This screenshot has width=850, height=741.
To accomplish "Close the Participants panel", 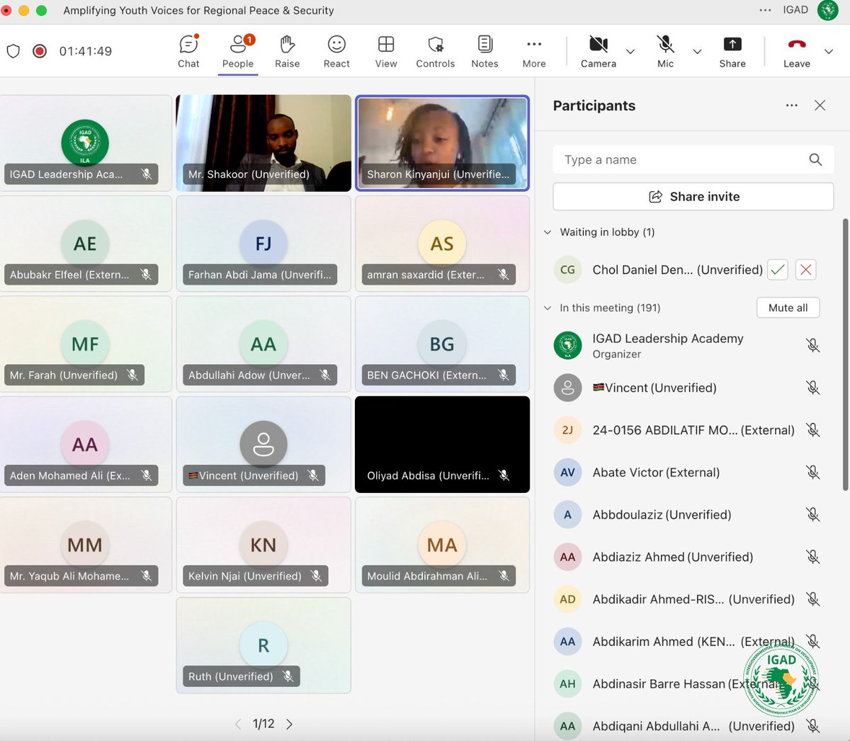I will point(820,106).
